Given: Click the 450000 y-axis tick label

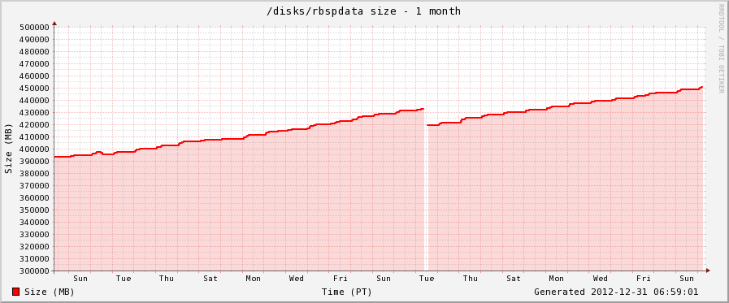Looking at the screenshot, I should (x=34, y=89).
